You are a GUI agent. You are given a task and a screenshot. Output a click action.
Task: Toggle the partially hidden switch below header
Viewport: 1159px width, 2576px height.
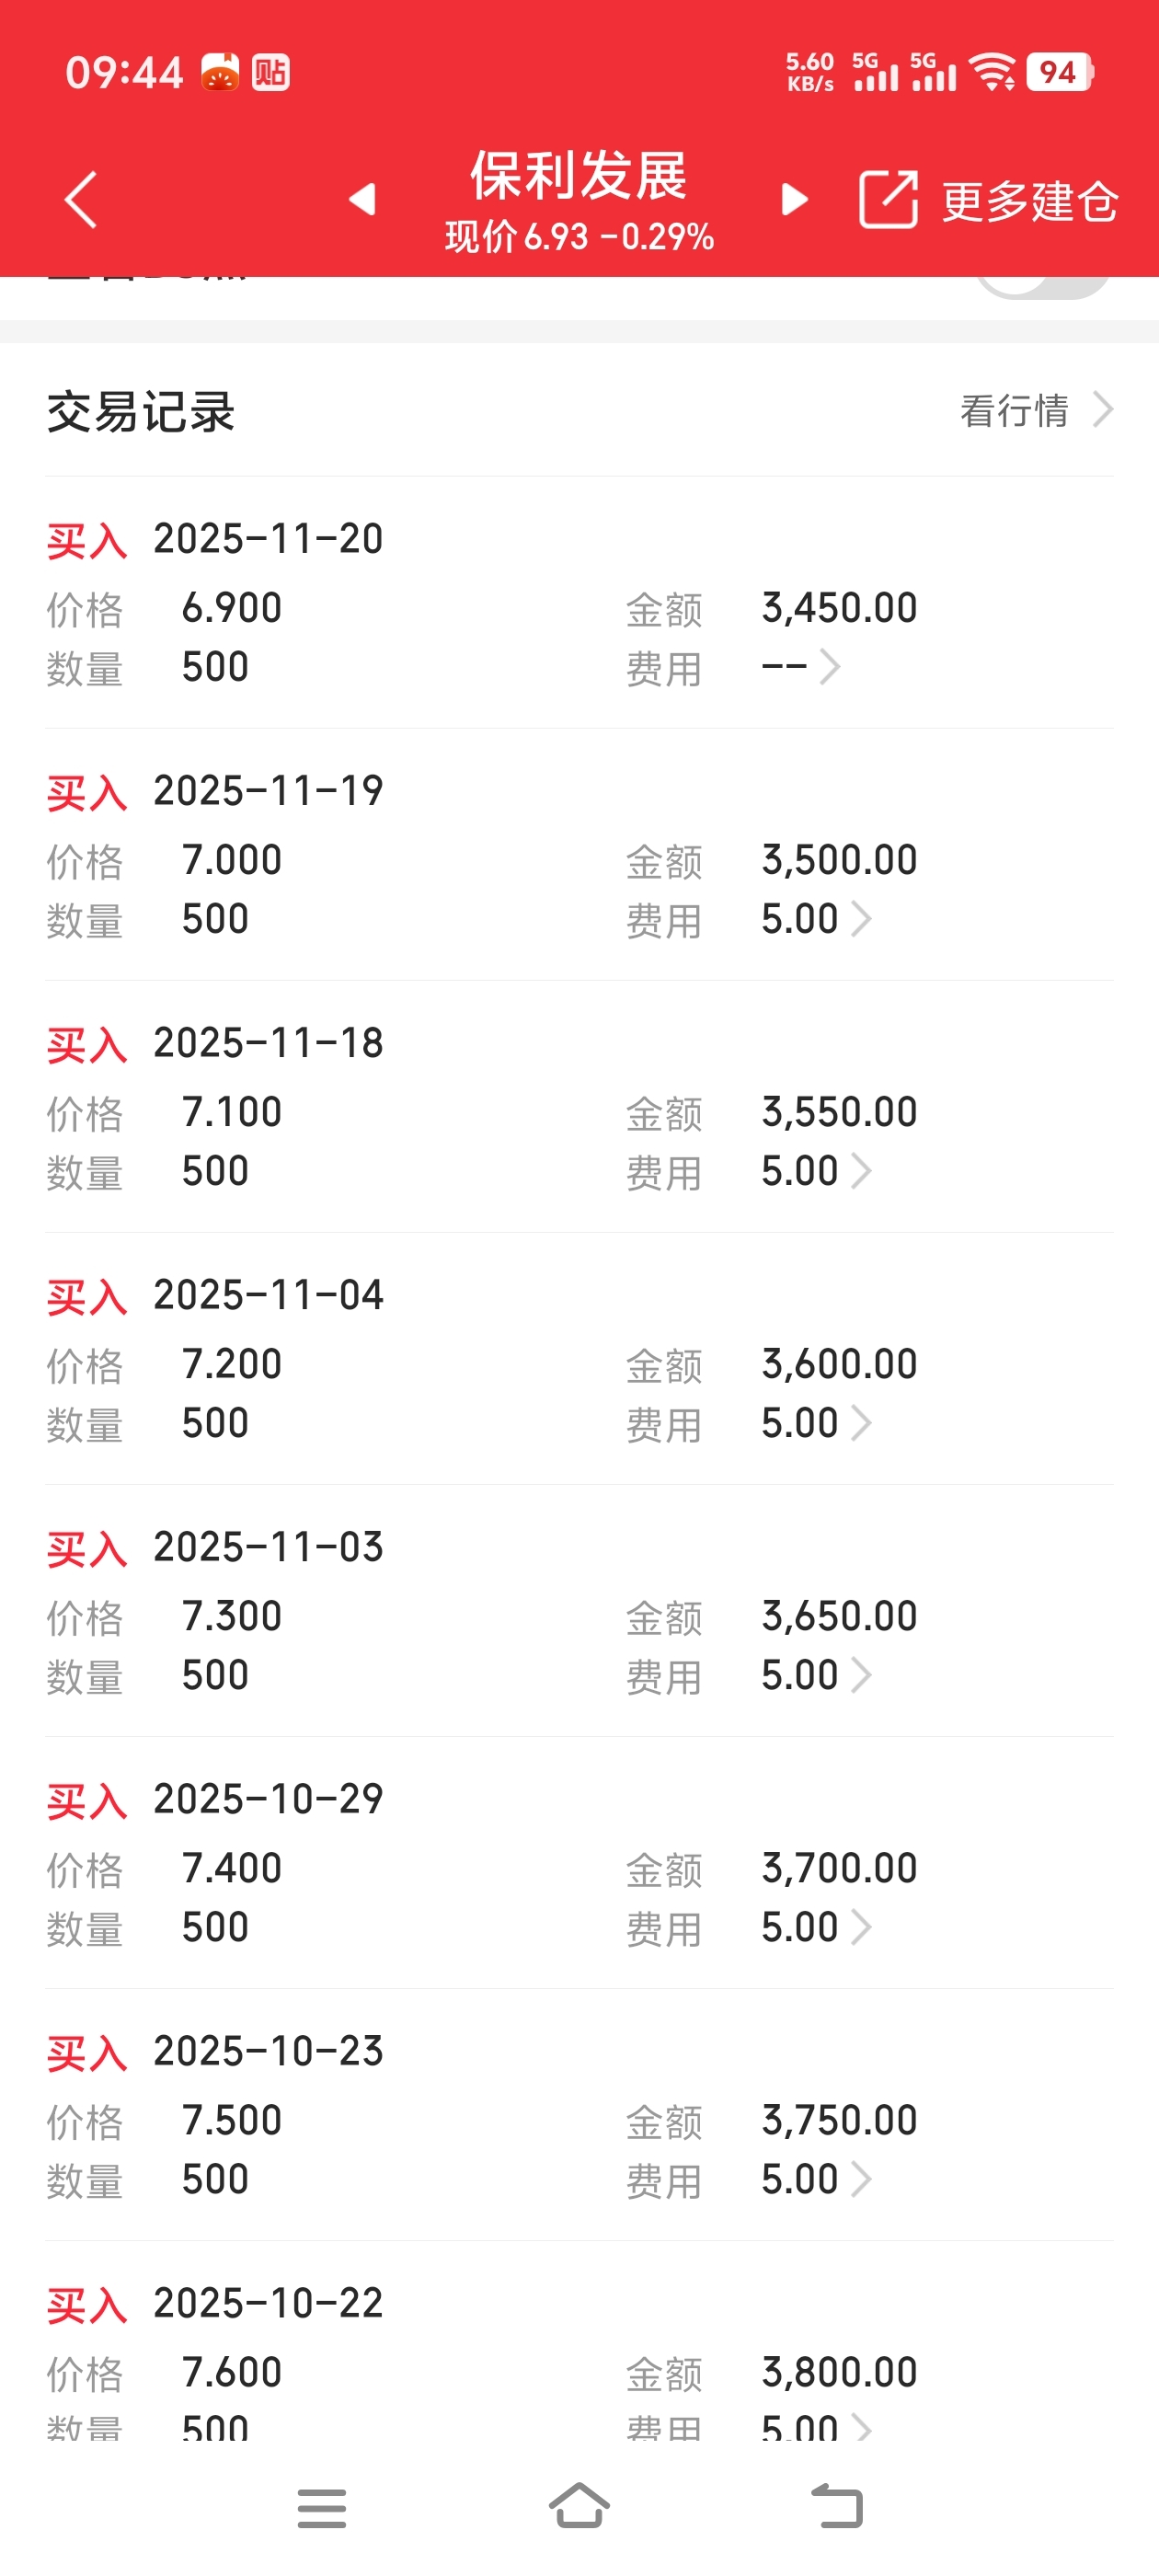click(x=1042, y=286)
